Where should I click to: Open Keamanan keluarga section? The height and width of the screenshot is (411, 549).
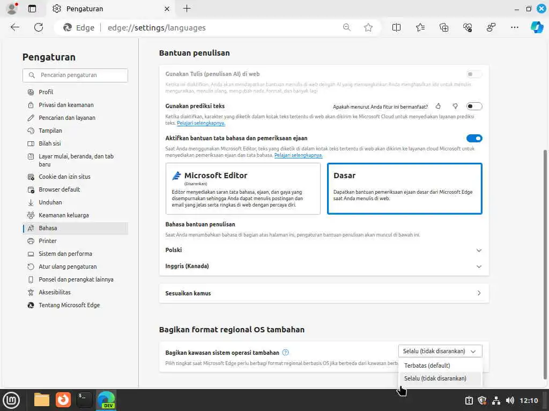point(75,215)
